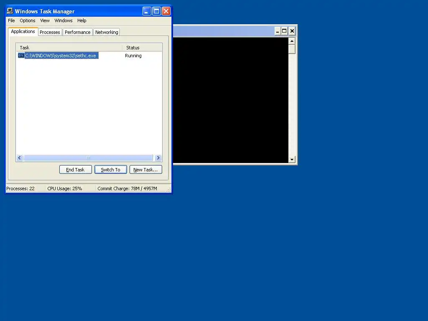Click the CPU Usage: 25% status entry
428x321 pixels.
click(65, 189)
